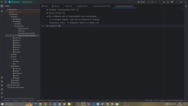The height and width of the screenshot is (106, 188).
Task: Change UTF-8 file encoding in status bar
Action: tap(156, 100)
